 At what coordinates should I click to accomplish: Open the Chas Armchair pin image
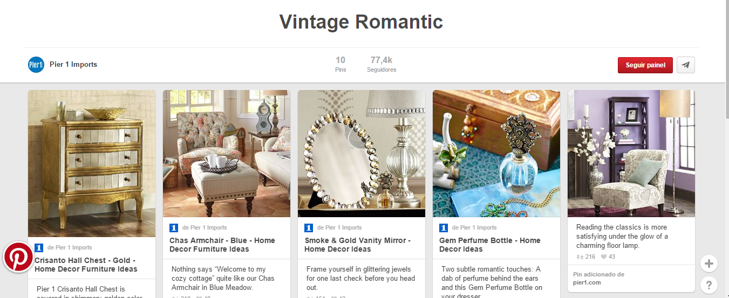point(227,154)
